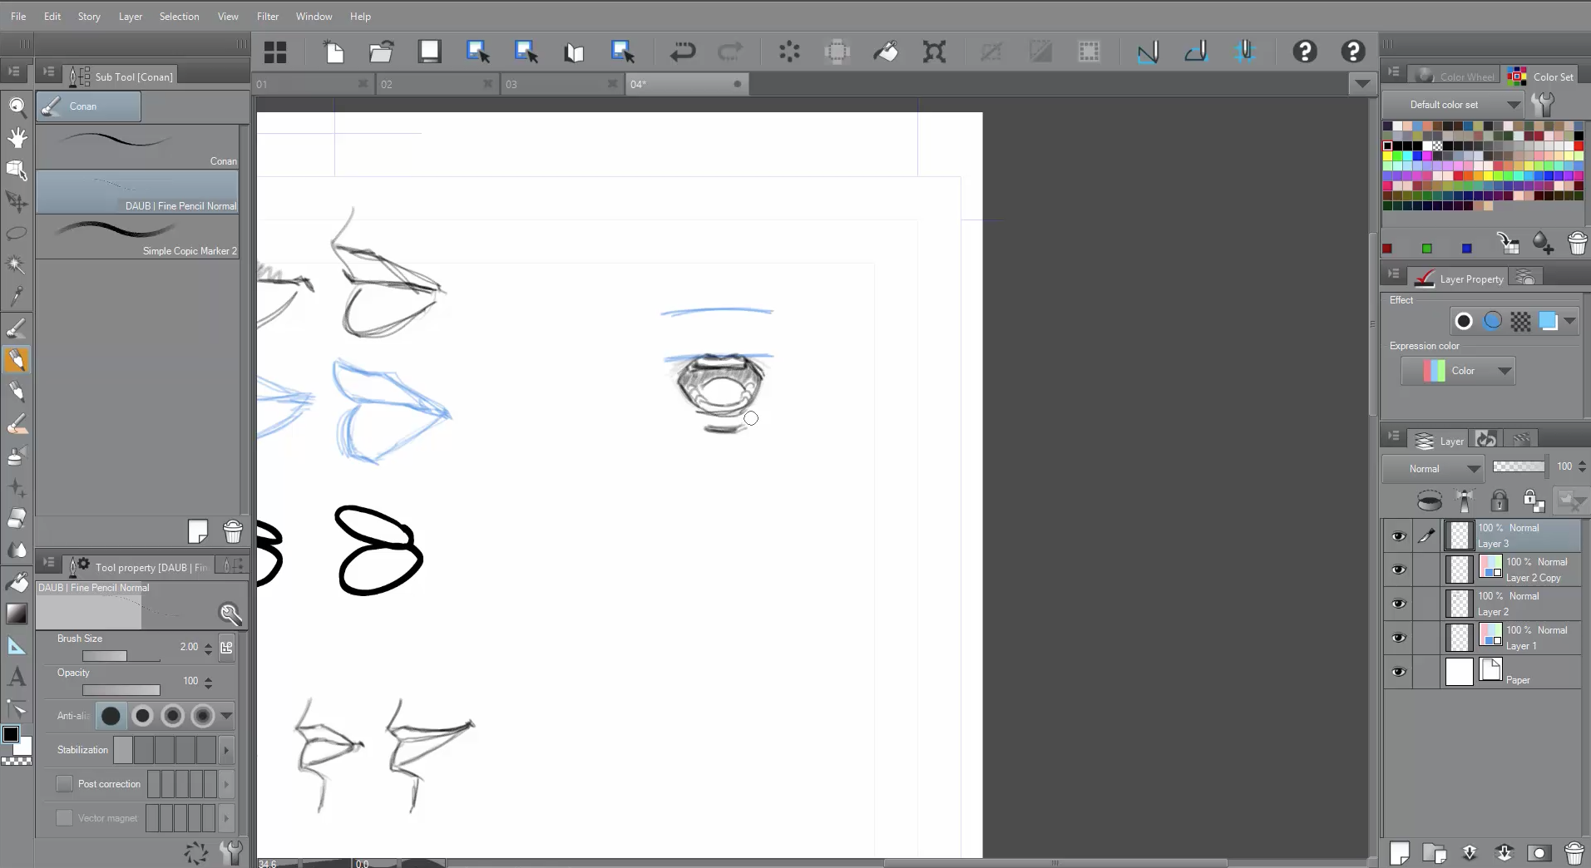1591x868 pixels.
Task: Click the New document icon
Action: [x=334, y=52]
